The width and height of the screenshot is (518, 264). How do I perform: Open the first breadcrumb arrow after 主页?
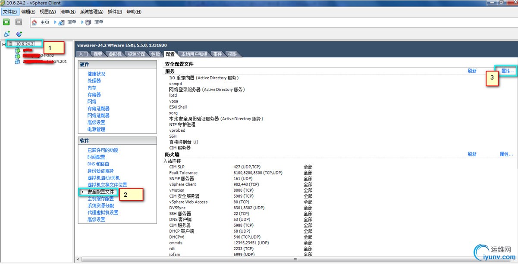[x=56, y=22]
